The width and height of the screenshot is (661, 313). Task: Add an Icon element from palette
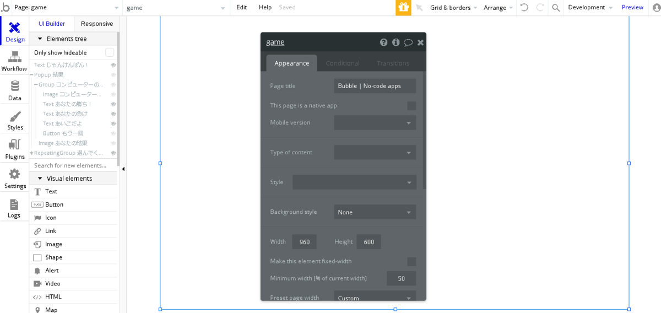pos(73,218)
